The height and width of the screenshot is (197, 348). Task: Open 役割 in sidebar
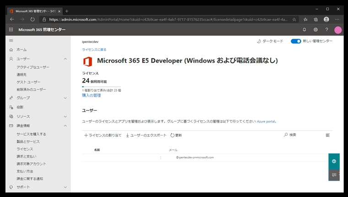[20, 107]
